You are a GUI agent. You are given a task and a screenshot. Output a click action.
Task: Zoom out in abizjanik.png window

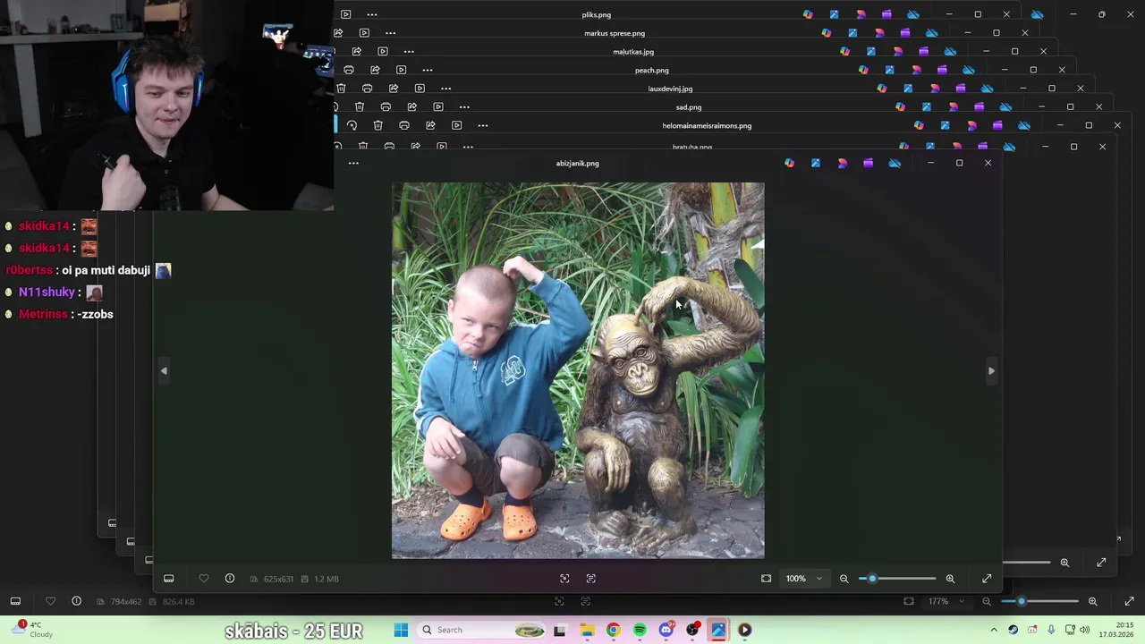(x=844, y=579)
